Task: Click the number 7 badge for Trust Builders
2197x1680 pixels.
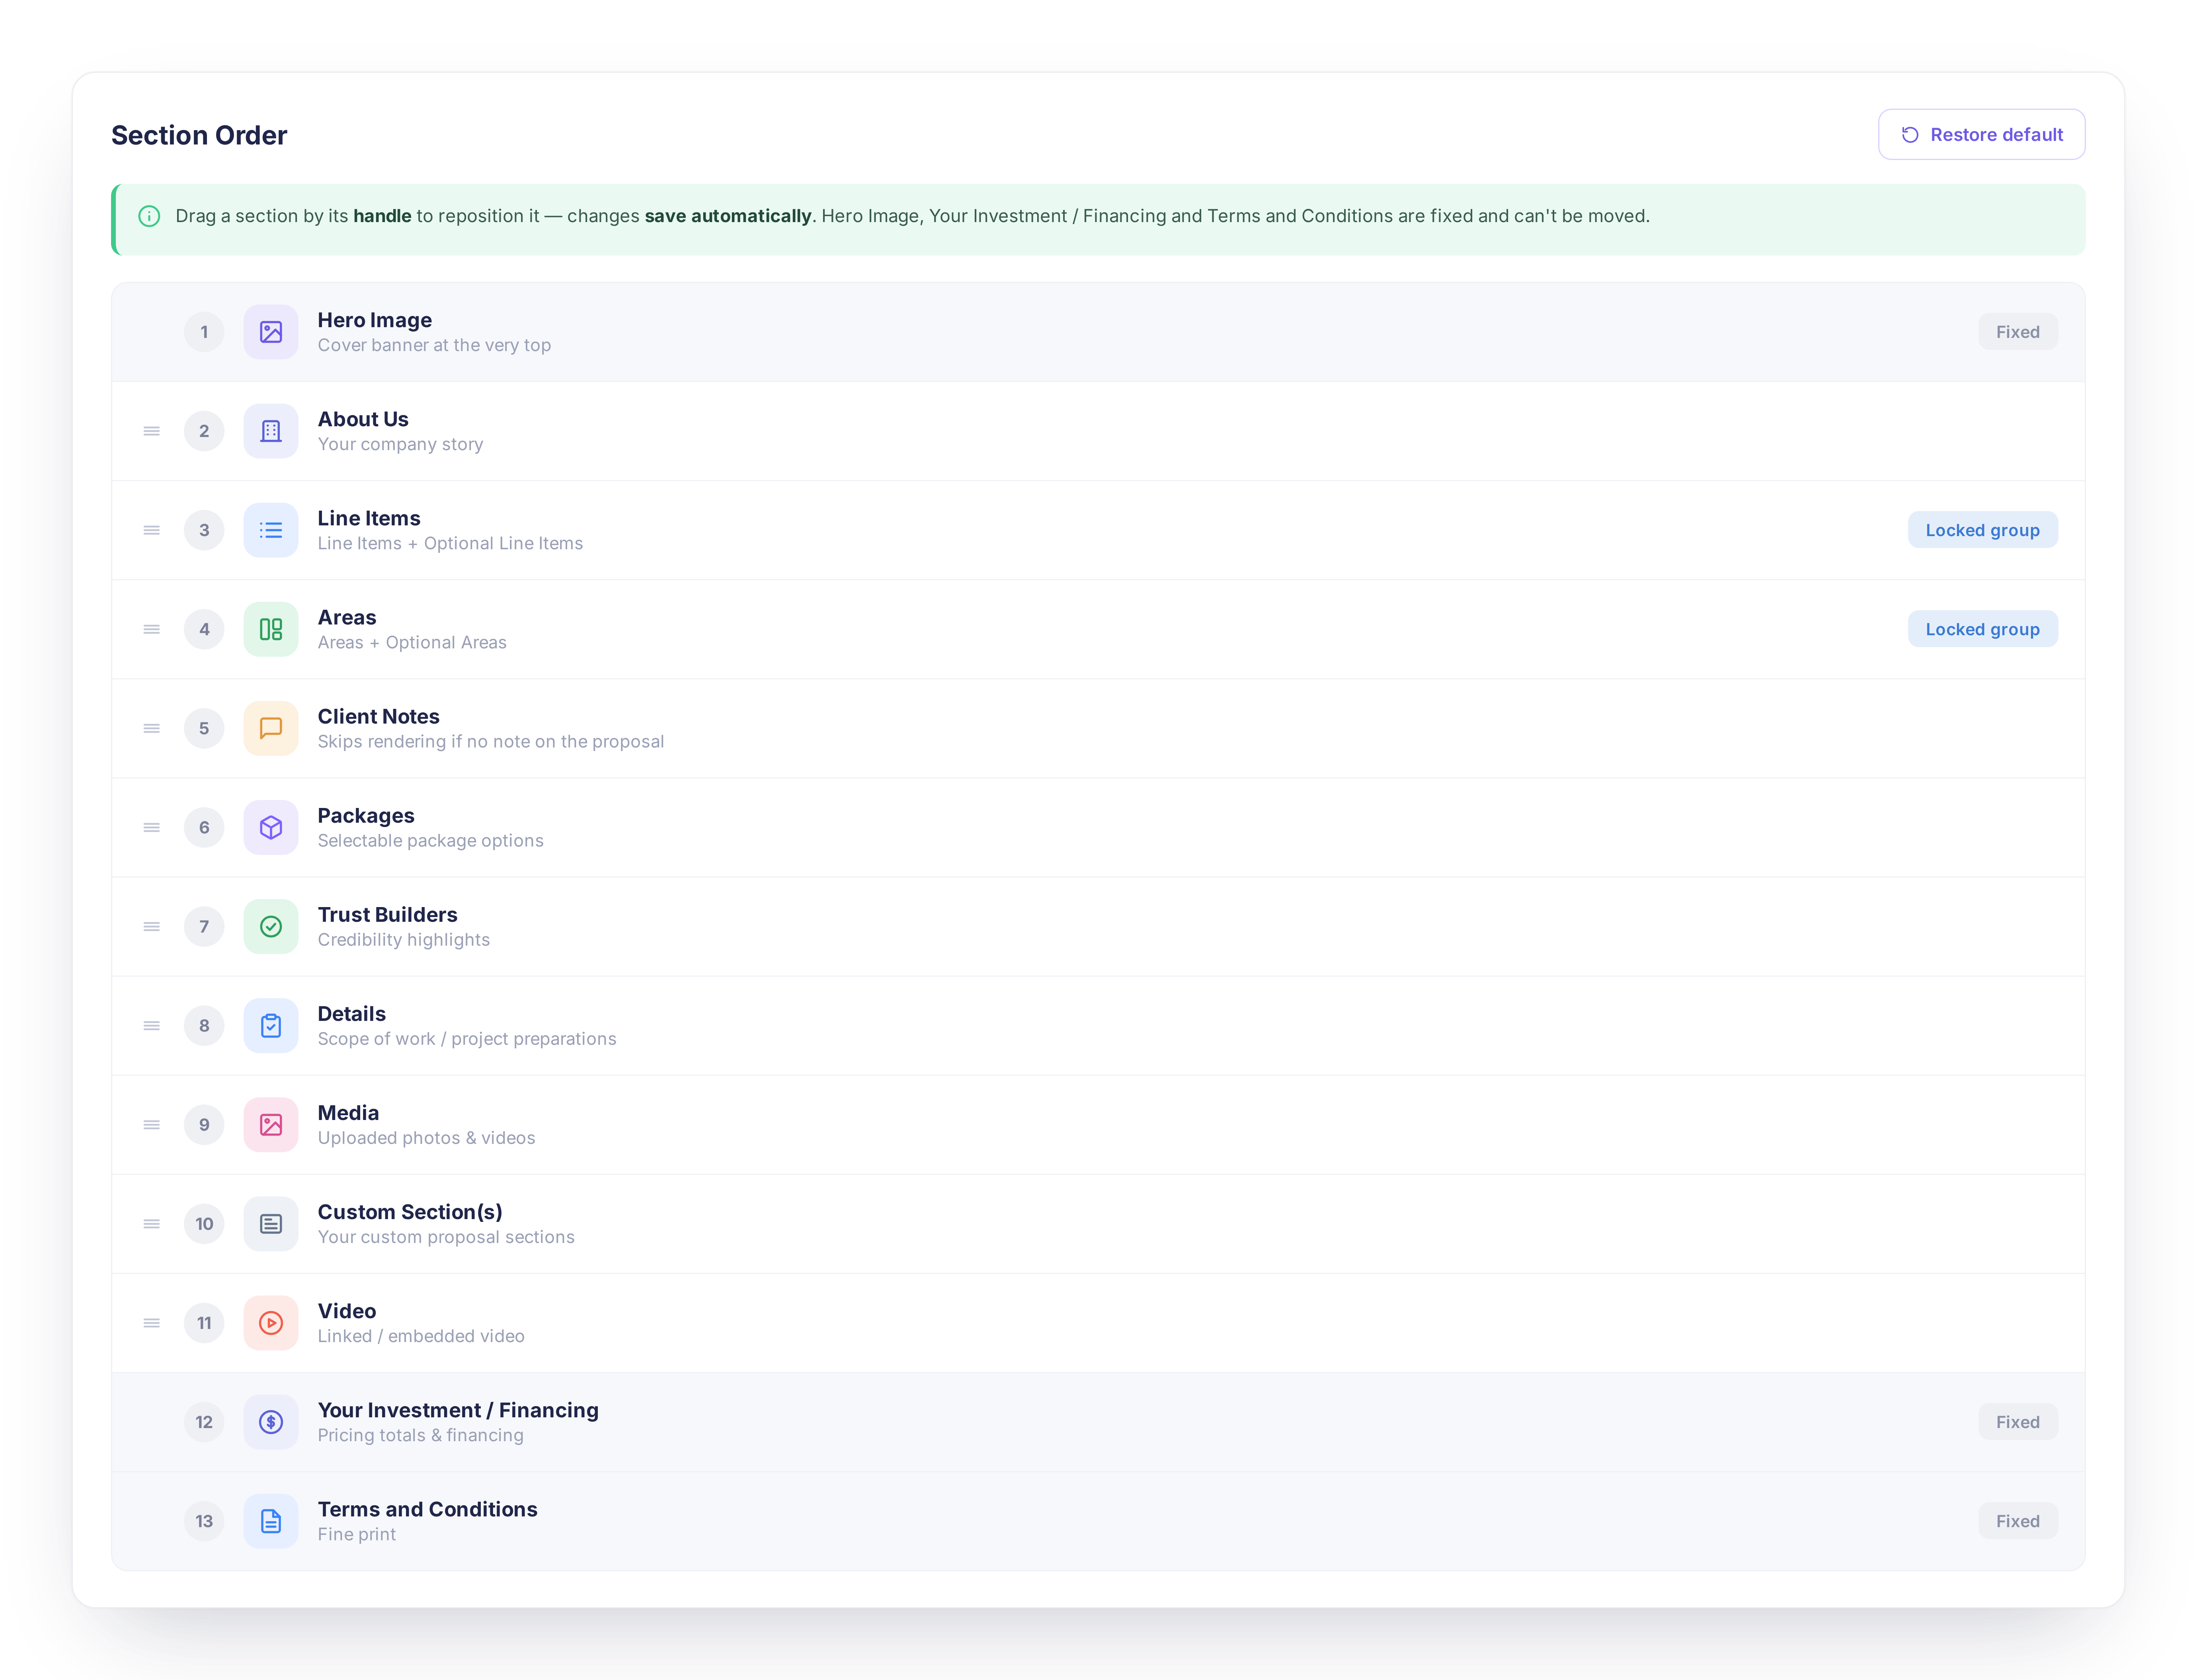Action: pyautogui.click(x=204, y=926)
